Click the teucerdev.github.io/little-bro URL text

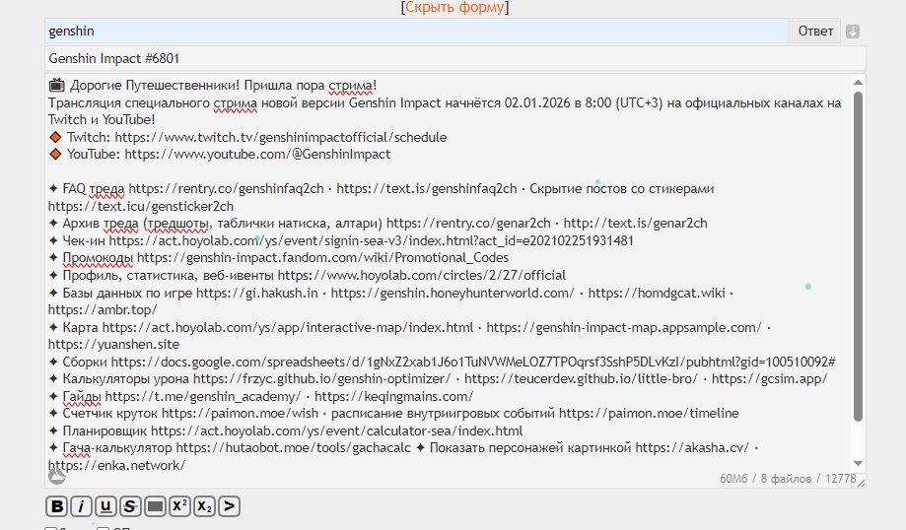(x=582, y=378)
